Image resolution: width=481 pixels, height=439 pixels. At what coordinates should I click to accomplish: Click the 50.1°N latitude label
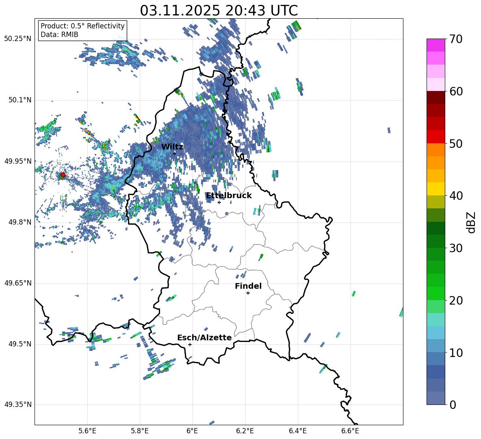20,100
